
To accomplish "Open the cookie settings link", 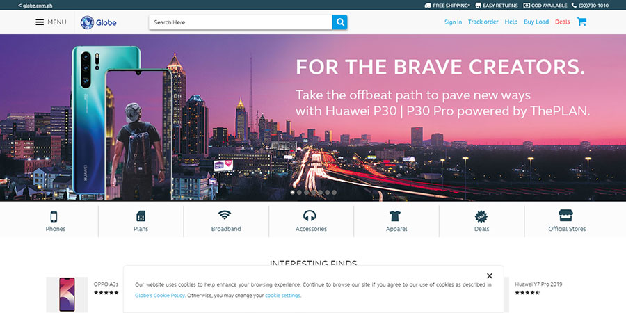I will pyautogui.click(x=282, y=296).
